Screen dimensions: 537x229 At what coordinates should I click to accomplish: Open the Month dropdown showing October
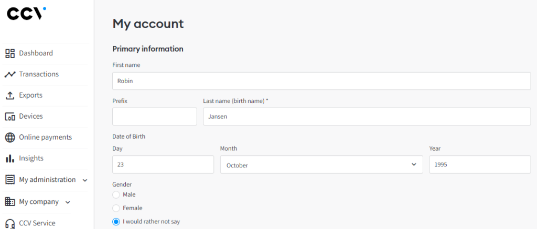point(321,165)
